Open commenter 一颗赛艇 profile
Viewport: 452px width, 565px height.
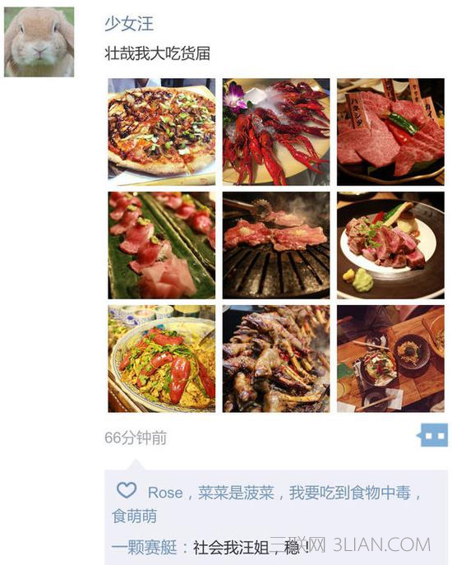(x=144, y=548)
